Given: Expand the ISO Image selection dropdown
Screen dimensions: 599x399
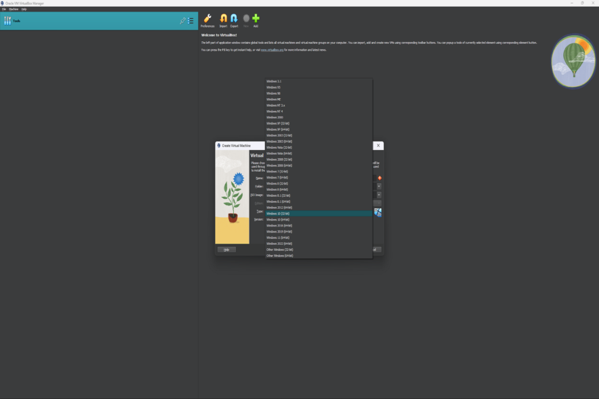Looking at the screenshot, I should tap(379, 195).
